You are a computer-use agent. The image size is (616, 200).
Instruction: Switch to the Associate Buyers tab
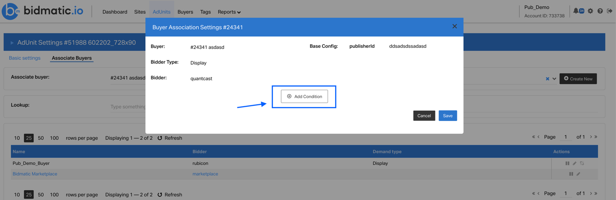pos(72,58)
